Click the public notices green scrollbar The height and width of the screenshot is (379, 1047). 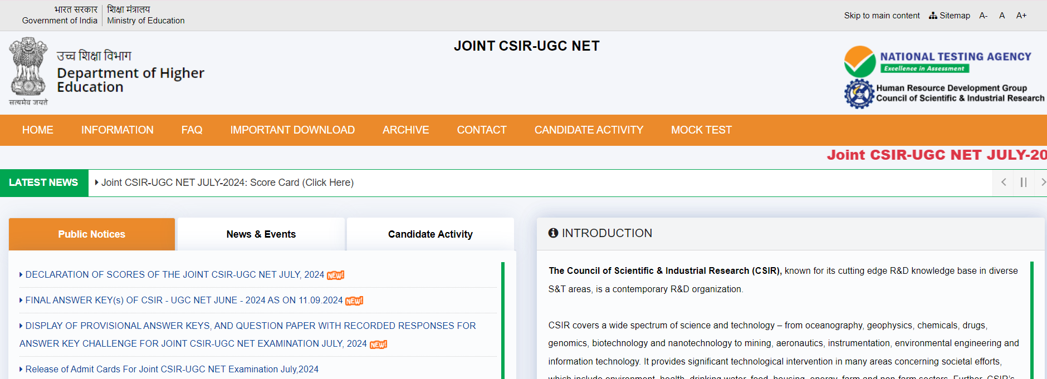pos(502,320)
